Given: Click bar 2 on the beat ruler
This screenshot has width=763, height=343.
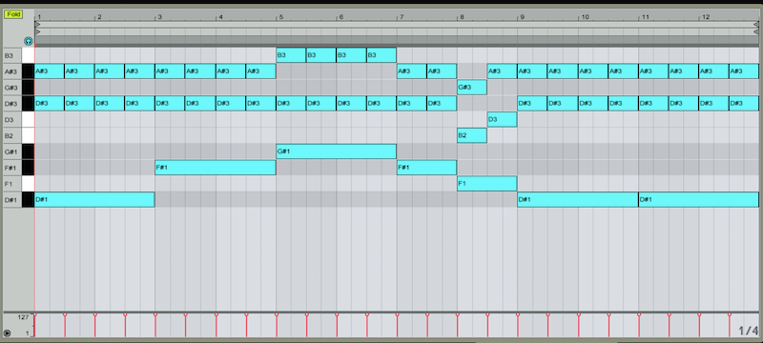Looking at the screenshot, I should (x=99, y=17).
